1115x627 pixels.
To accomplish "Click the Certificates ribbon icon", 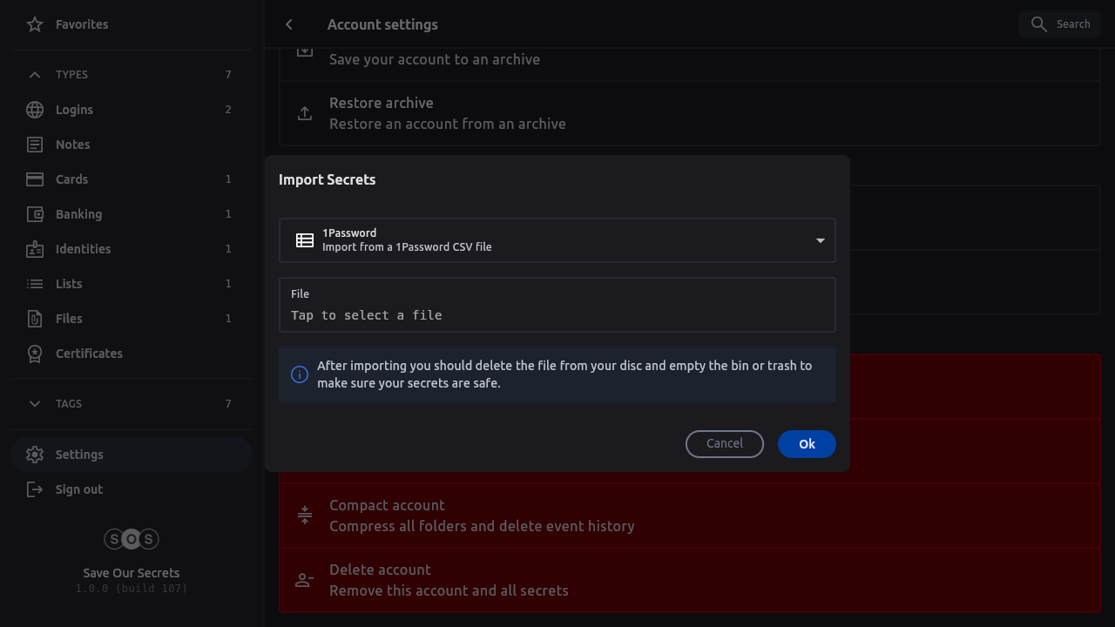I will [35, 354].
